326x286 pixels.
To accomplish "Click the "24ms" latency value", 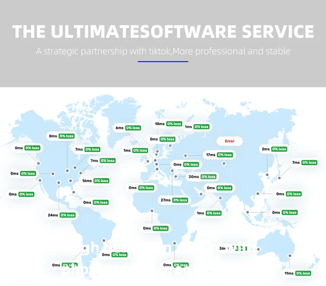I will point(53,215).
